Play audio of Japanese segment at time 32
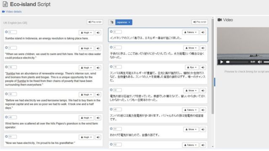This screenshot has width=269, height=151. point(203,91)
